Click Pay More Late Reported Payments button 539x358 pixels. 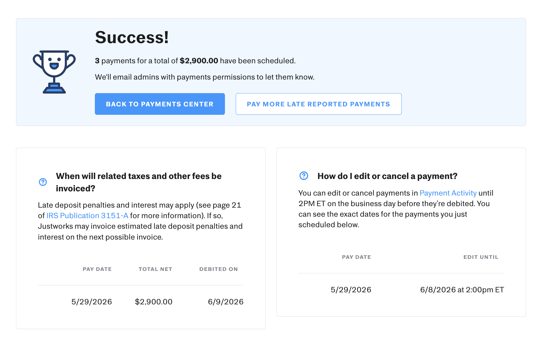pos(319,104)
